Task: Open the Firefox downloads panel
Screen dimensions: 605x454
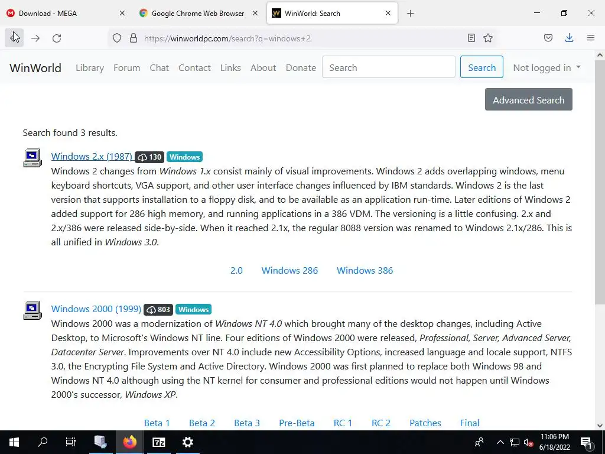Action: tap(569, 38)
